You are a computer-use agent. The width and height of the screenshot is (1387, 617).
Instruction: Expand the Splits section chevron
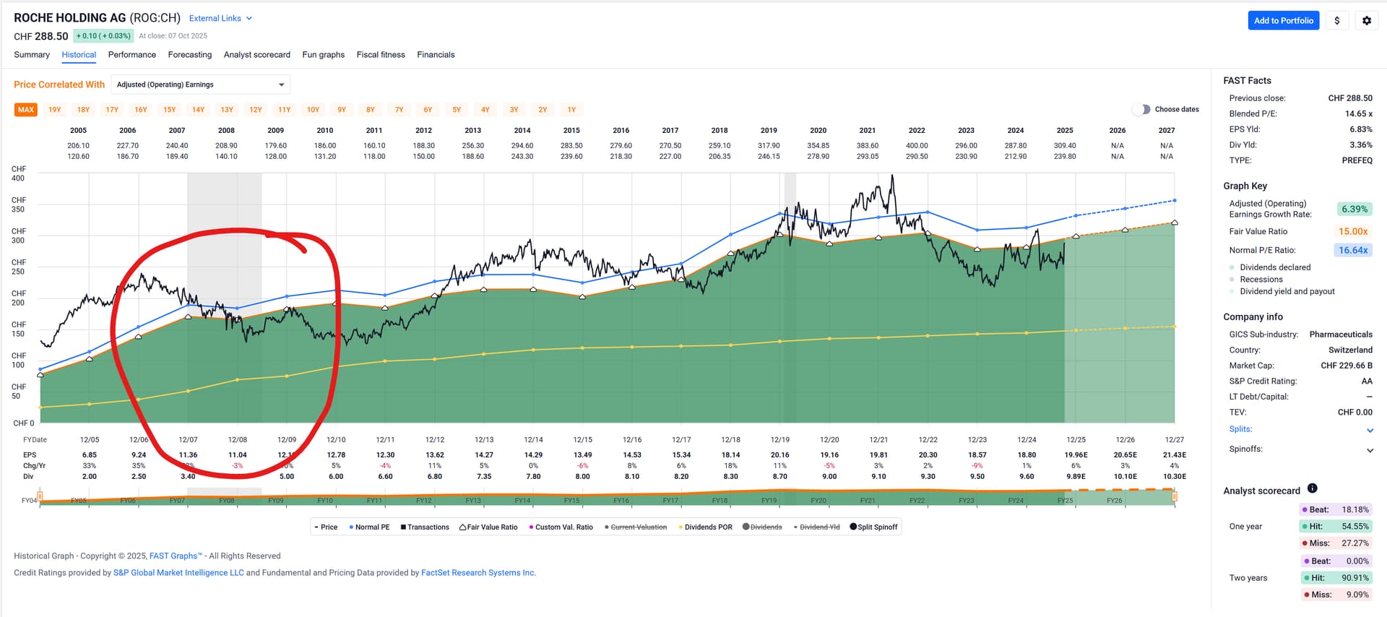[1370, 431]
